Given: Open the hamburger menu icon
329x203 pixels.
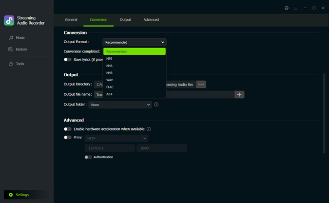Looking at the screenshot, I should click(296, 8).
